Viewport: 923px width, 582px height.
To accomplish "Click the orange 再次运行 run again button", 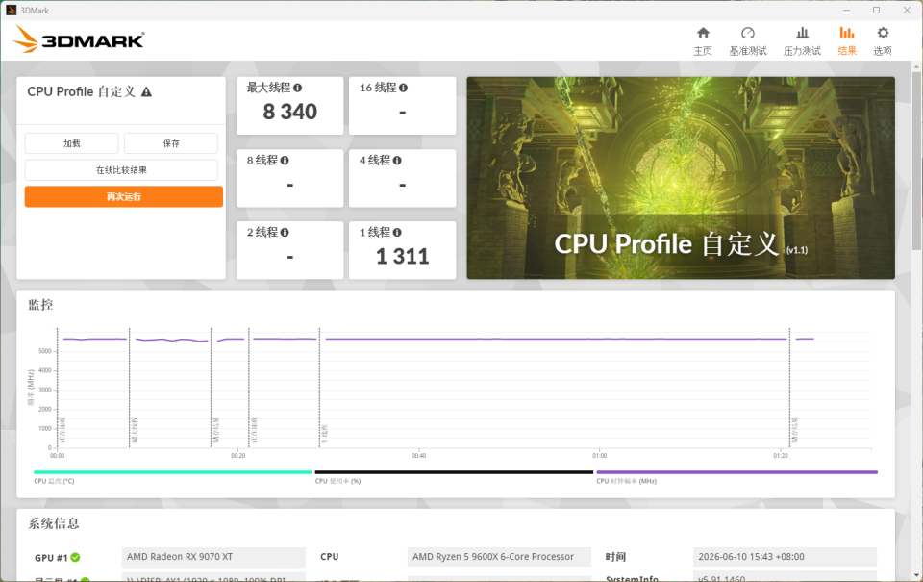I will tap(124, 197).
